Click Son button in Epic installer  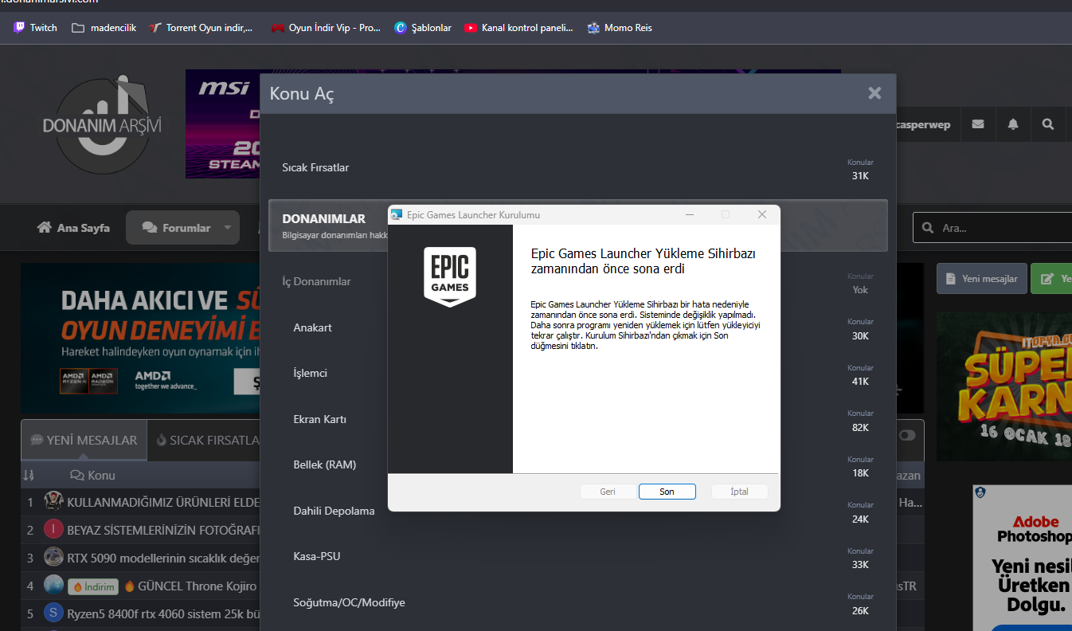(667, 492)
